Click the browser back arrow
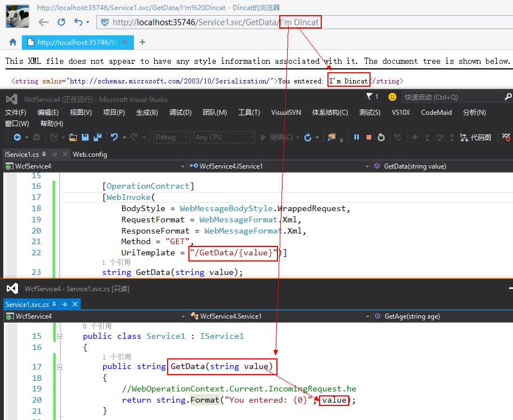Screen dimensions: 513x420 (43, 22)
